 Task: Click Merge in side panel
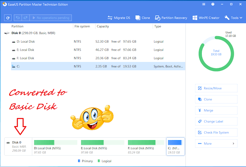tap(216, 110)
